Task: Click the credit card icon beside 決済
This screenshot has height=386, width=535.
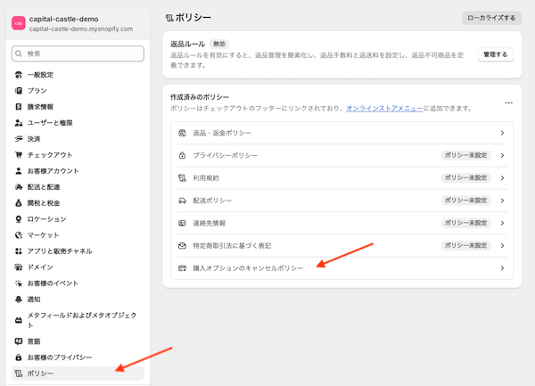Action: pos(18,139)
